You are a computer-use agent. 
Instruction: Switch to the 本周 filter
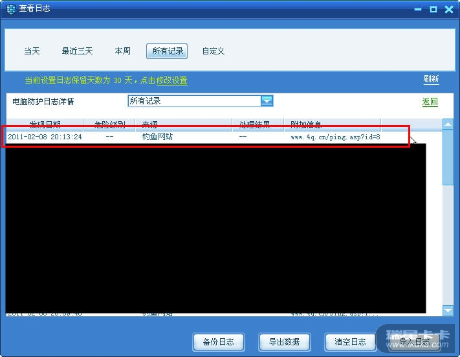pos(123,51)
